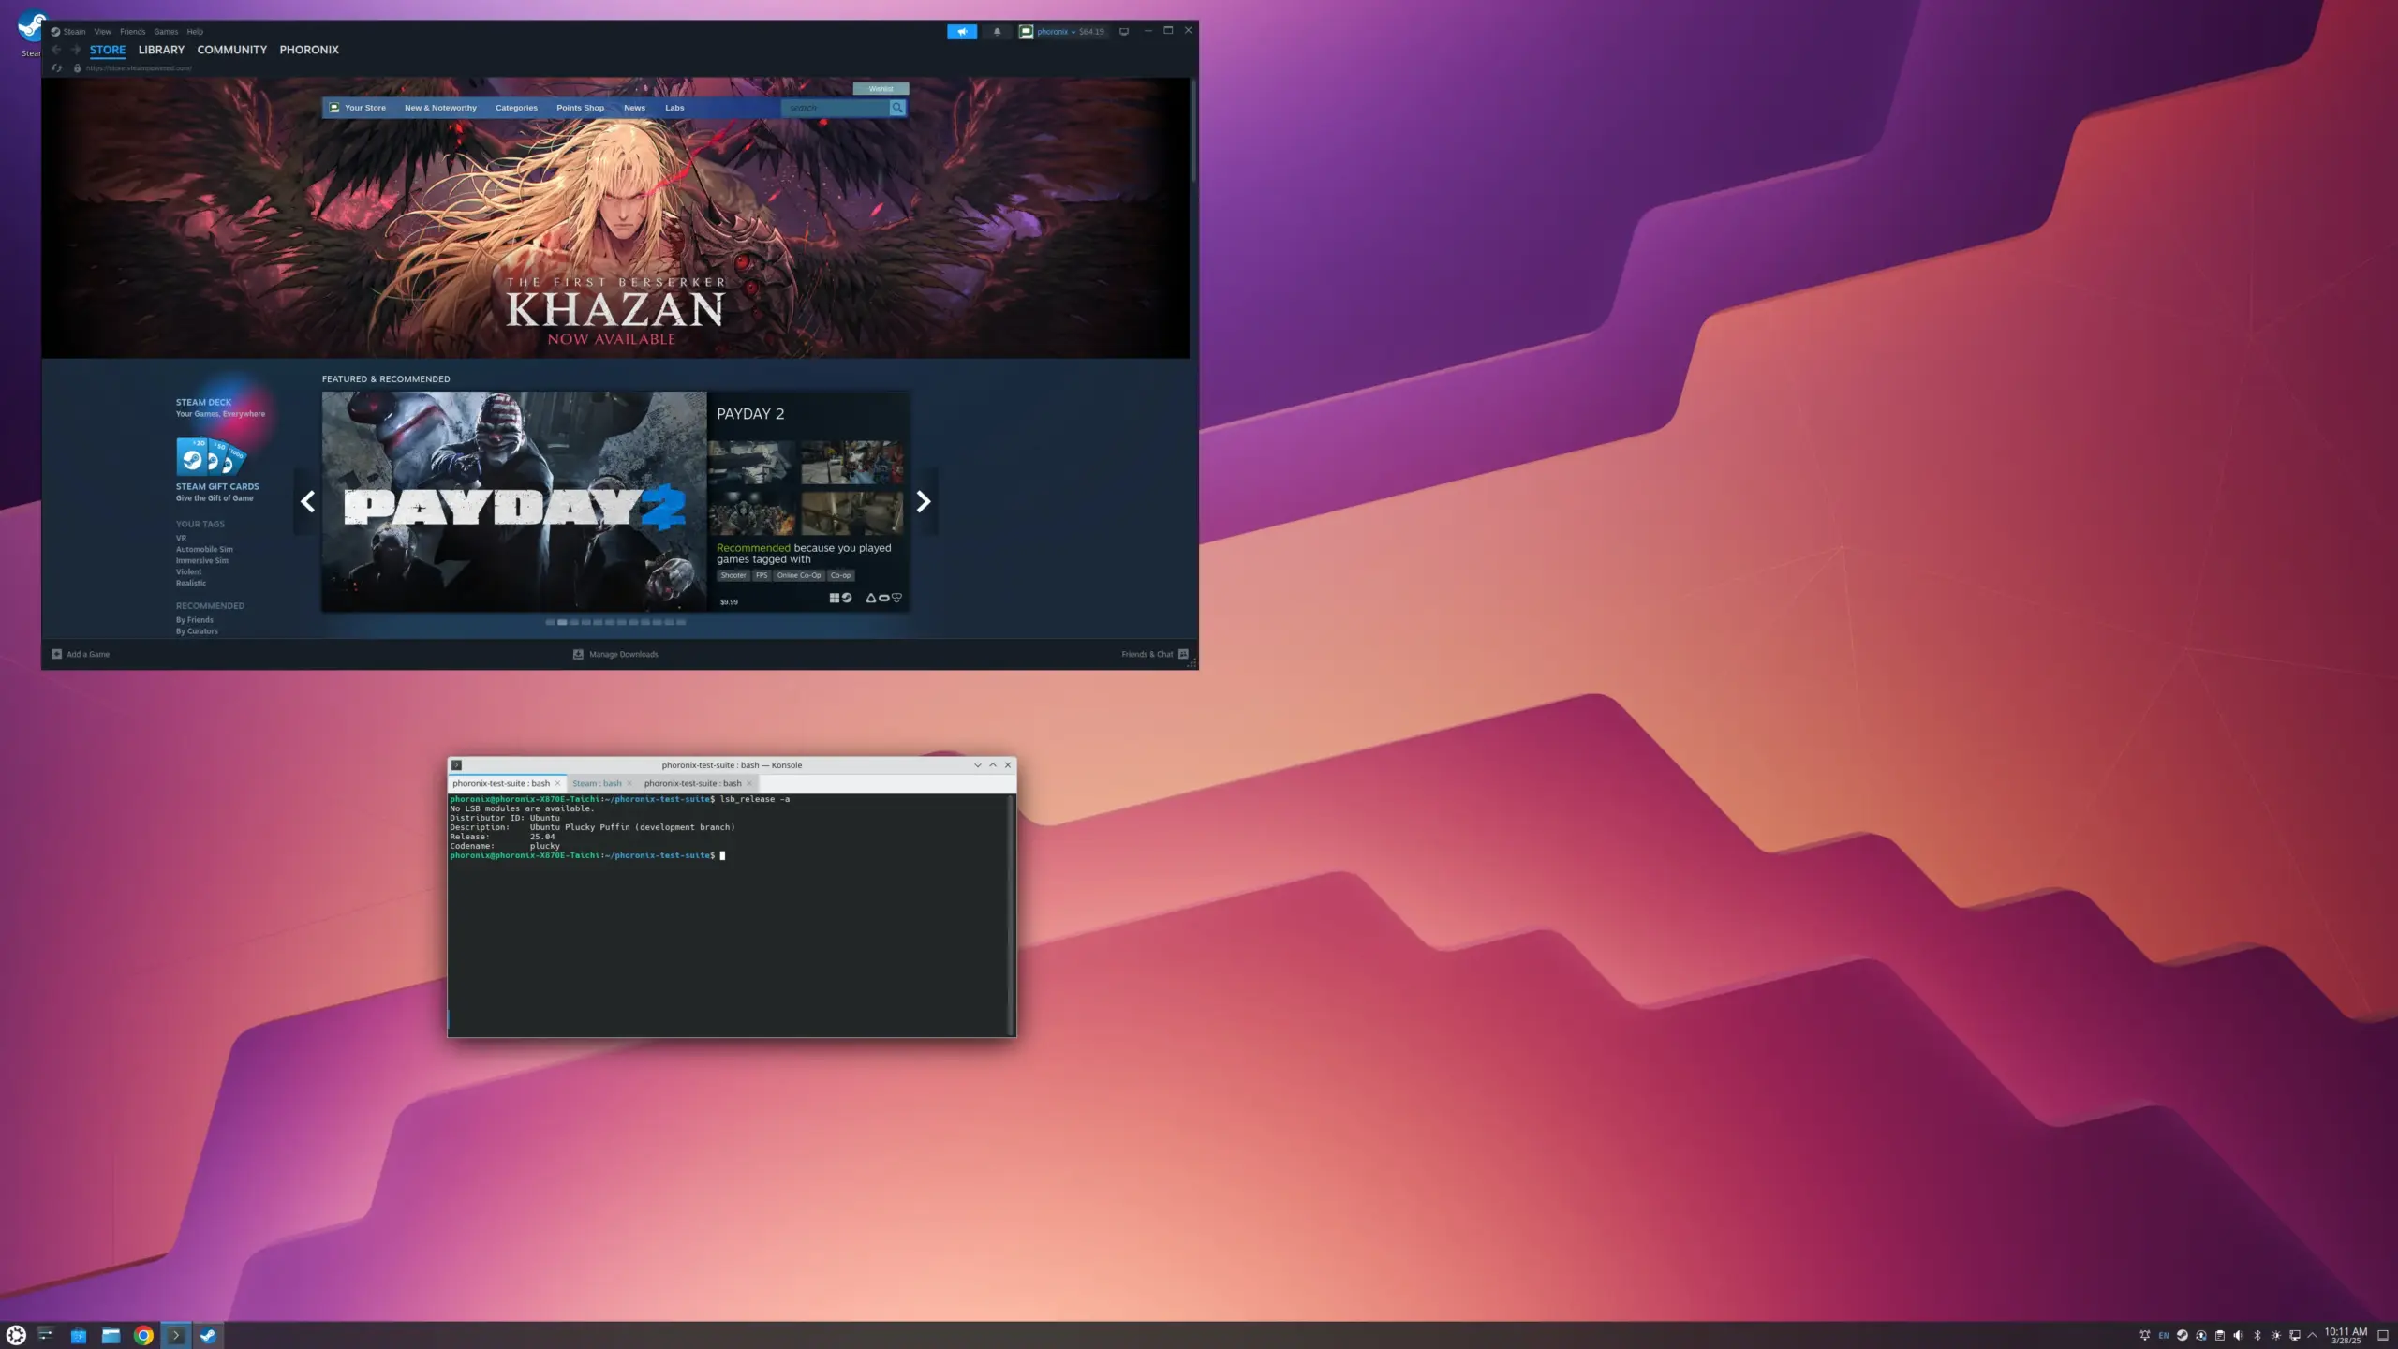Open the Categories menu in the store
Image resolution: width=2398 pixels, height=1349 pixels.
[516, 108]
